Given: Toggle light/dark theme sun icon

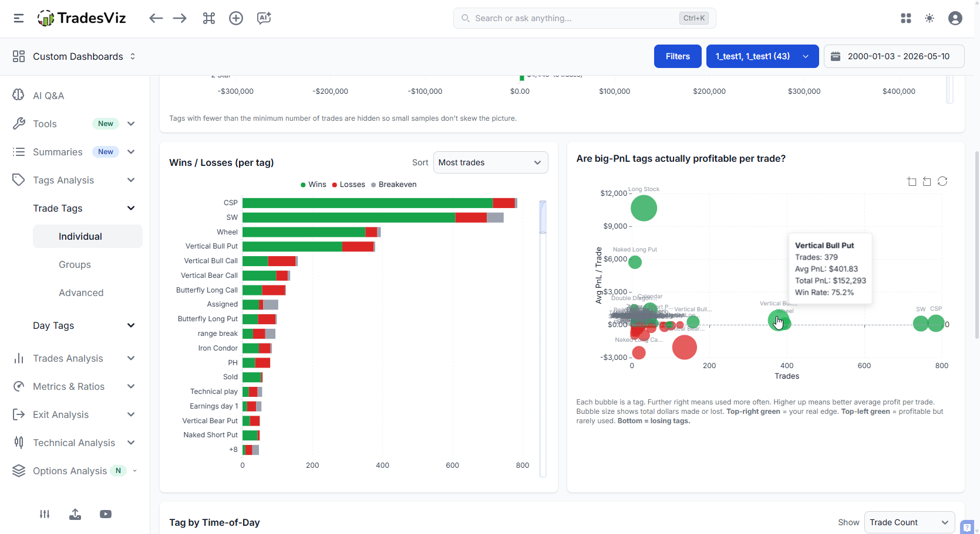Looking at the screenshot, I should click(x=930, y=18).
